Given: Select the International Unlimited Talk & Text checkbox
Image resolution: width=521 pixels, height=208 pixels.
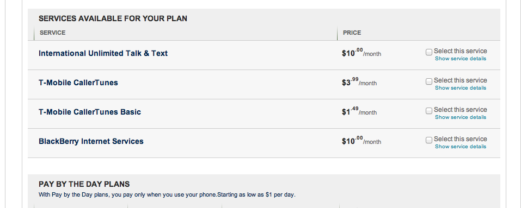Looking at the screenshot, I should tap(429, 52).
